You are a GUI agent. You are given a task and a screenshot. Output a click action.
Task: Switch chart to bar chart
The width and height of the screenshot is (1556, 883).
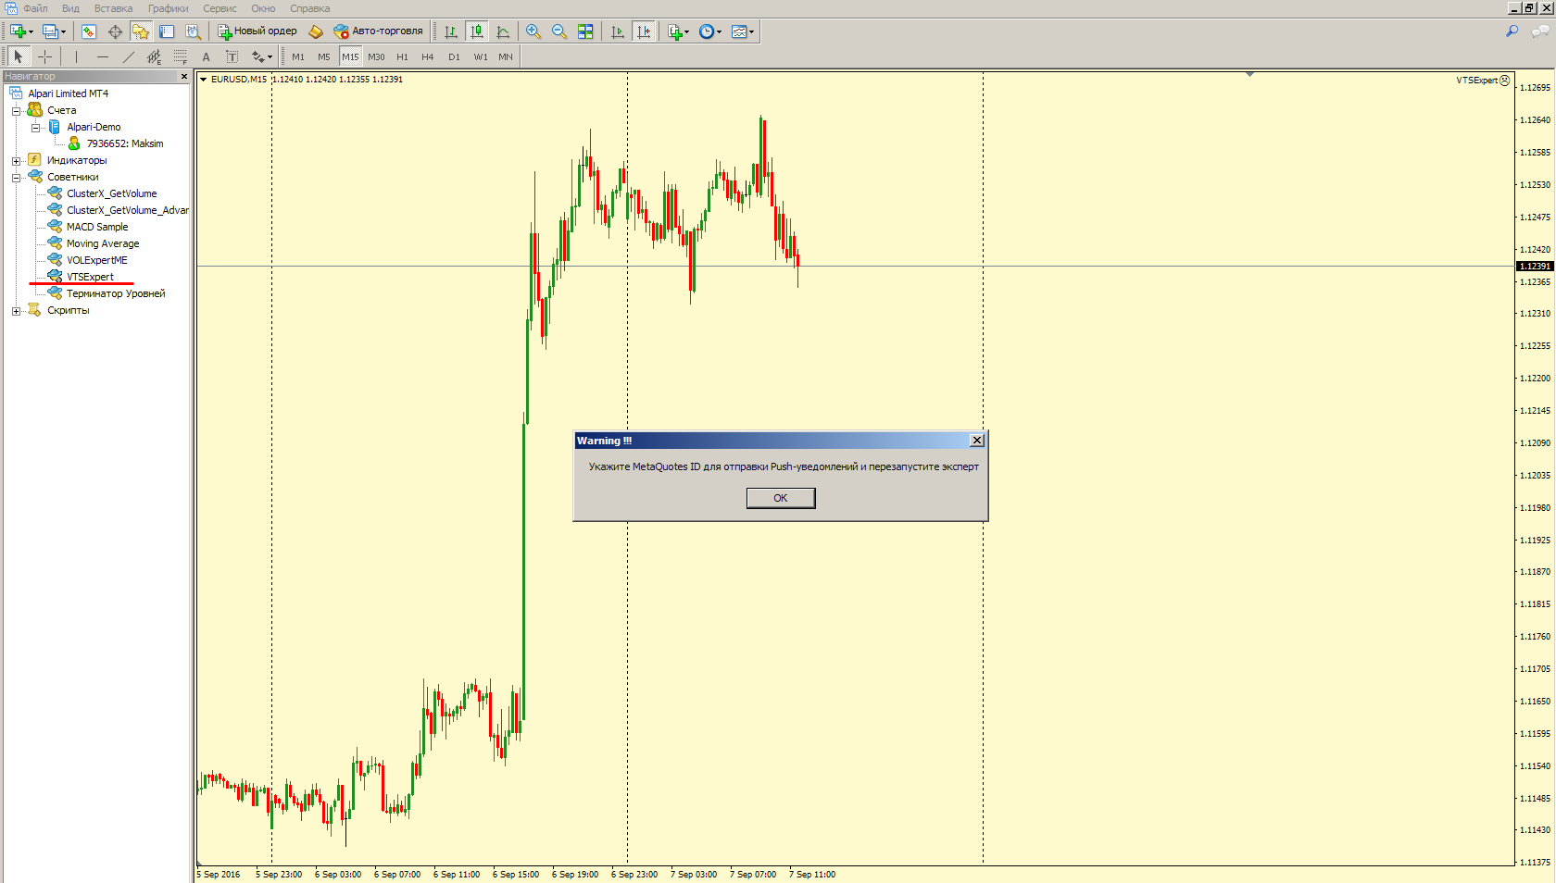(451, 31)
